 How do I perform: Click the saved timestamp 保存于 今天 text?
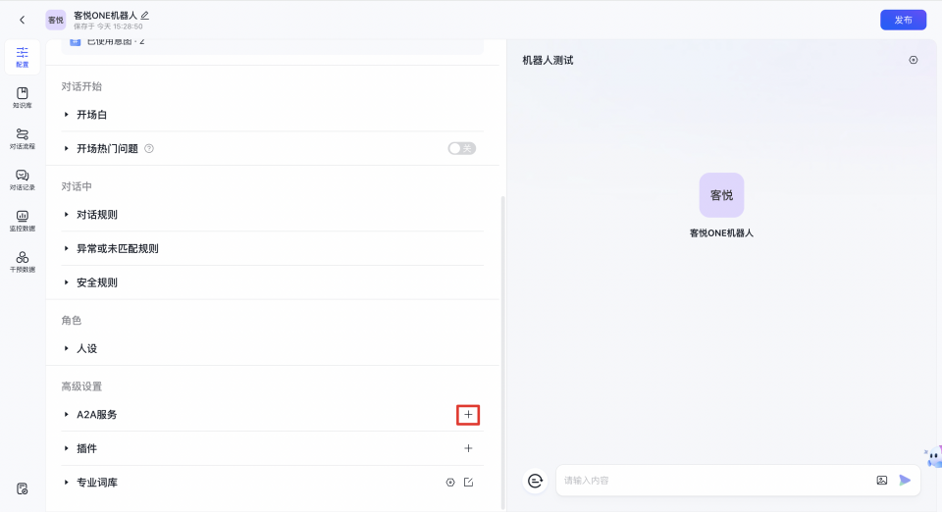(108, 26)
